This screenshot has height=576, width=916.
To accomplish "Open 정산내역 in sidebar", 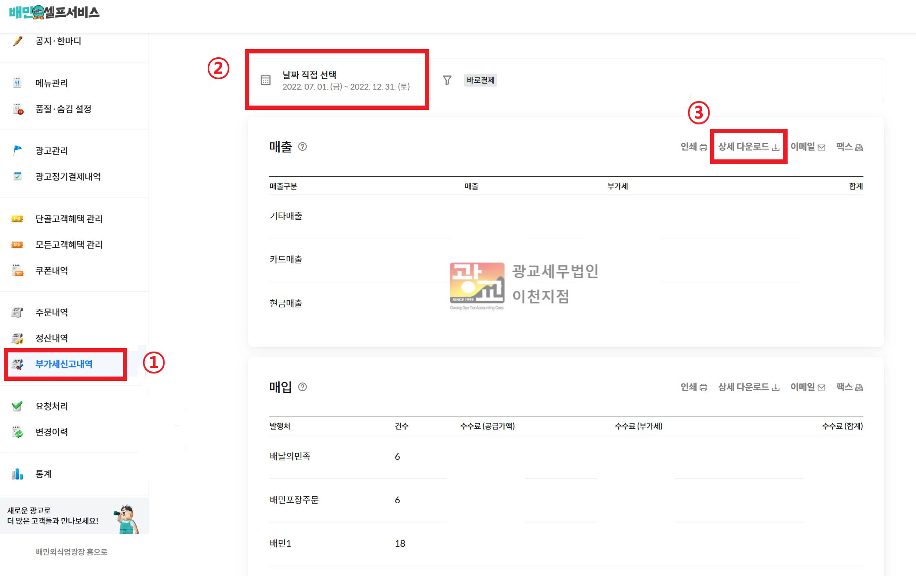I will click(52, 338).
